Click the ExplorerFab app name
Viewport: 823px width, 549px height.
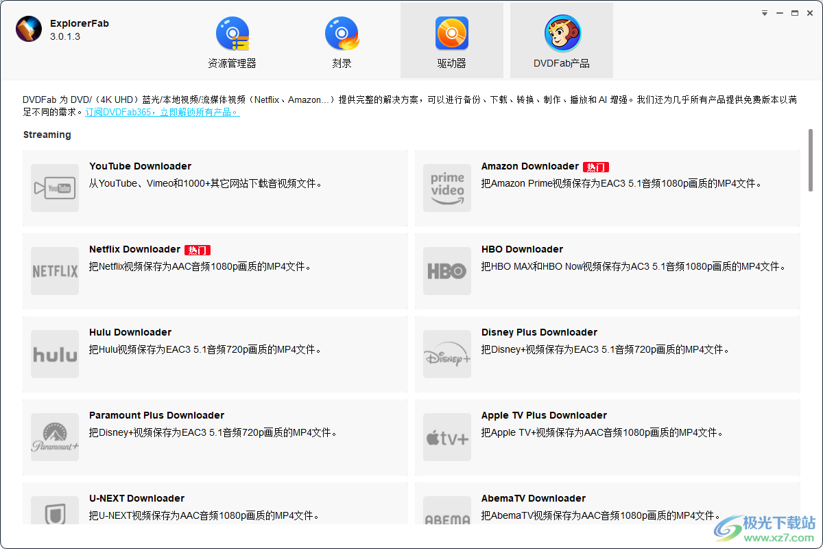point(80,23)
